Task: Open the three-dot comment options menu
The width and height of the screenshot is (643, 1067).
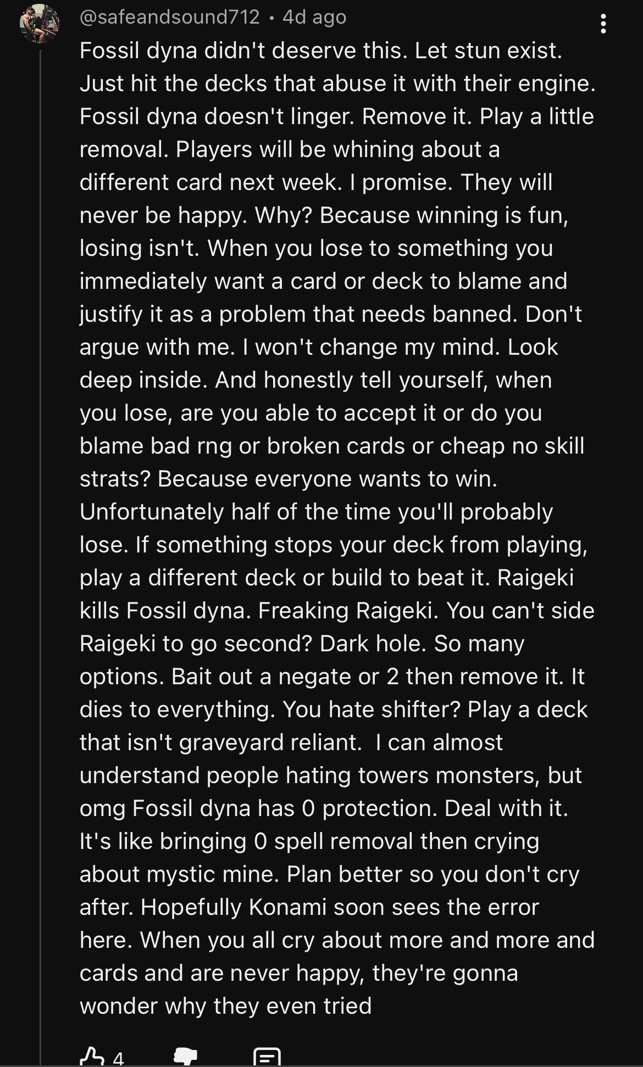Action: pyautogui.click(x=603, y=24)
